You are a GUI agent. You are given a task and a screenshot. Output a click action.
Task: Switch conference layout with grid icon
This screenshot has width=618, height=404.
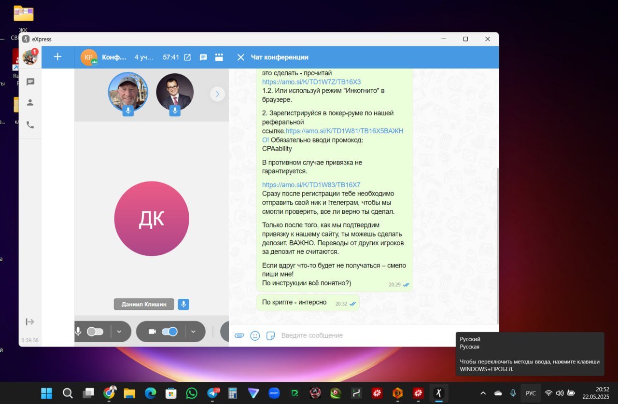click(219, 57)
